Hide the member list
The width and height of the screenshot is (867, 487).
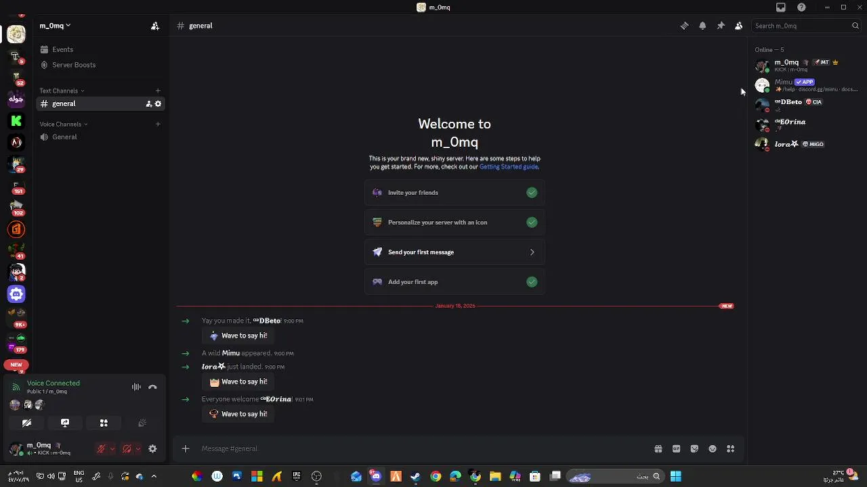click(x=738, y=26)
